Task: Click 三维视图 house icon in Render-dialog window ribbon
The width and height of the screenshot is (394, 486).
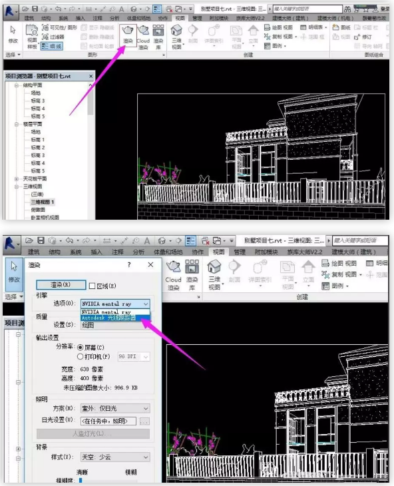Action: point(214,275)
